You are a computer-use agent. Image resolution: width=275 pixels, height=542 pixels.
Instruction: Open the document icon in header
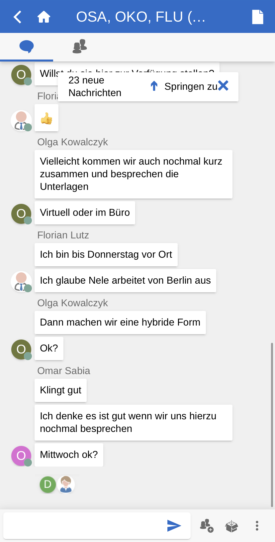257,17
